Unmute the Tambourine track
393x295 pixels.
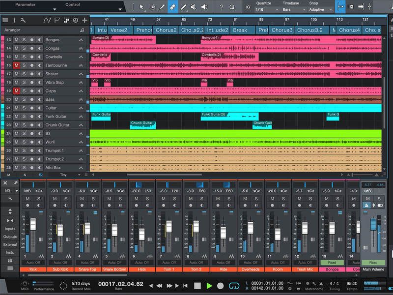click(x=16, y=65)
